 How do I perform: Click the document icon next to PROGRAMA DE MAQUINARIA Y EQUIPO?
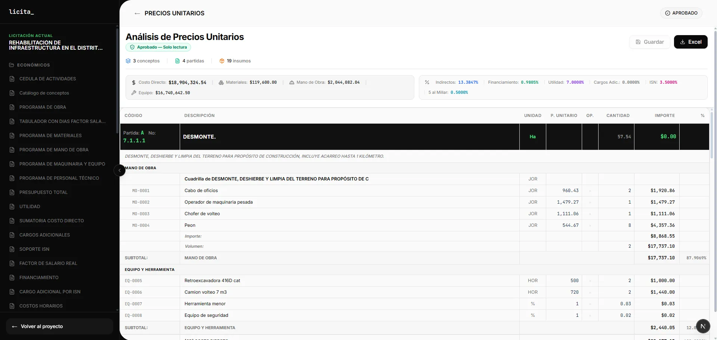[12, 164]
